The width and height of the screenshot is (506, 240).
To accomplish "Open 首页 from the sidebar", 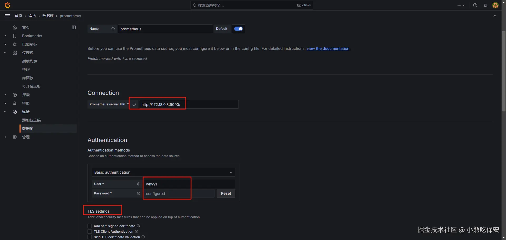I will point(26,27).
